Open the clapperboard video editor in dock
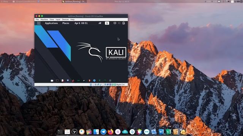Viewport: 243px width, 136px height. 89,132
